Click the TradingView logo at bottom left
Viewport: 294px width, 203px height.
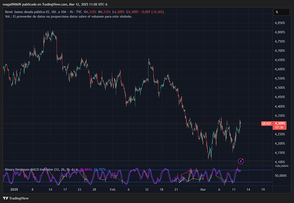[x=16, y=198]
